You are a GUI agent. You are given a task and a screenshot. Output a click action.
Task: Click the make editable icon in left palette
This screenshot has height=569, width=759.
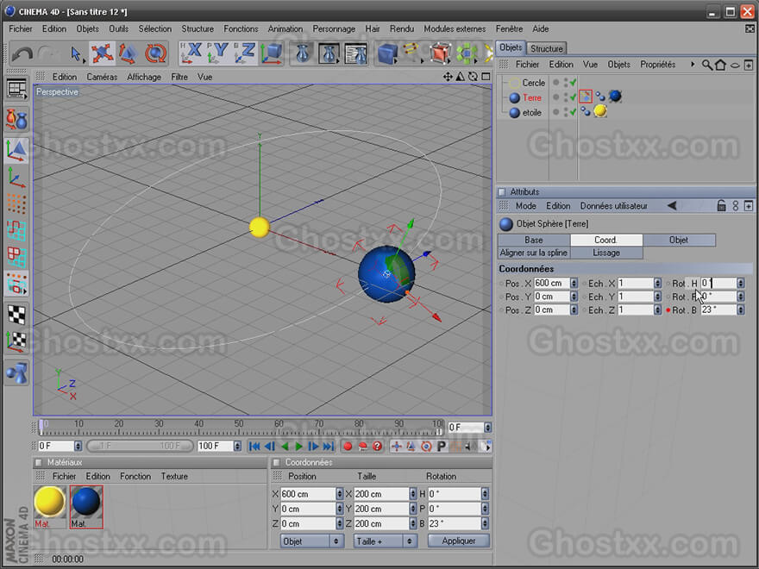16,119
